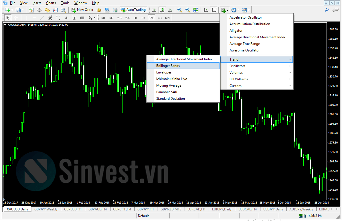This screenshot has width=342, height=221.
Task: Click the New Order button
Action: point(83,10)
